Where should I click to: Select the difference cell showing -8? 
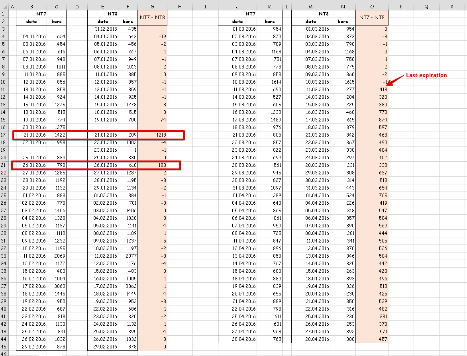[152, 256]
